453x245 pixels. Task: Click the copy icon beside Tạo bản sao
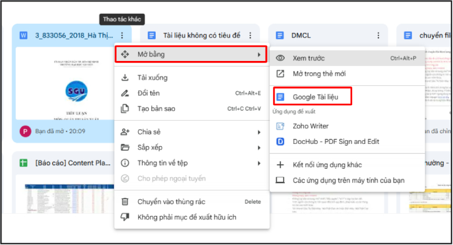[125, 108]
